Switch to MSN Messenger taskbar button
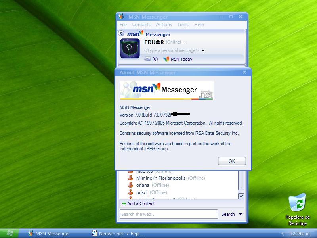317x238 pixels. coord(50,234)
